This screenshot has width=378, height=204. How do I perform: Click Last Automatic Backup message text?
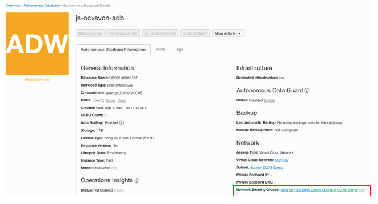pyautogui.click(x=310, y=123)
